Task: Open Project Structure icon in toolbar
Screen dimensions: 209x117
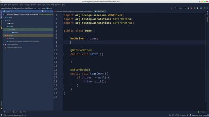Action: pyautogui.click(x=201, y=8)
